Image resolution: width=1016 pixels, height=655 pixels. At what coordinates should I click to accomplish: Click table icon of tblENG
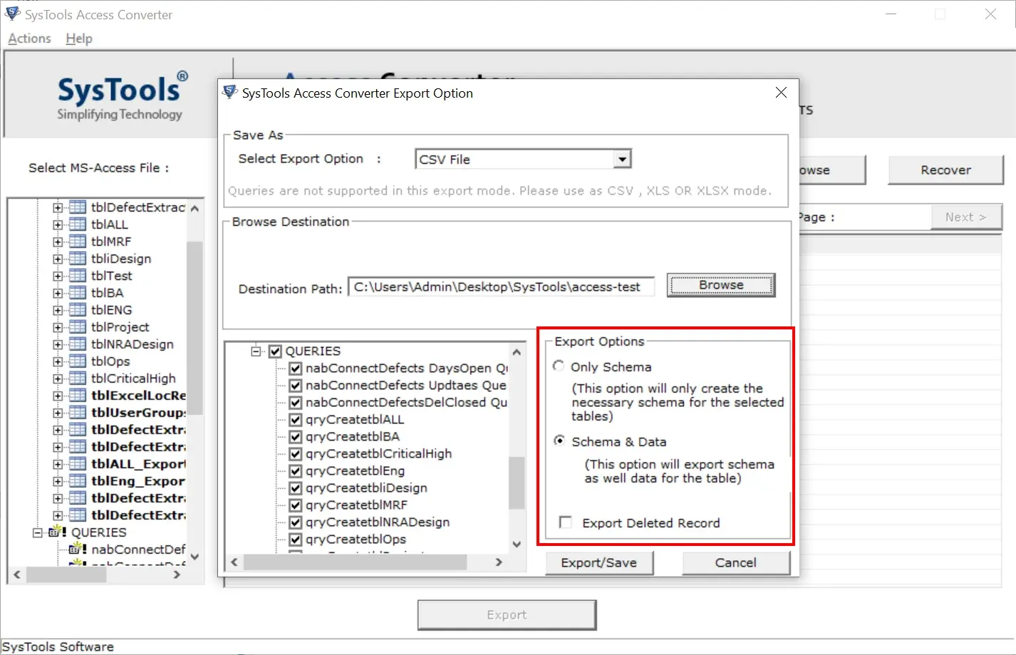coord(78,310)
